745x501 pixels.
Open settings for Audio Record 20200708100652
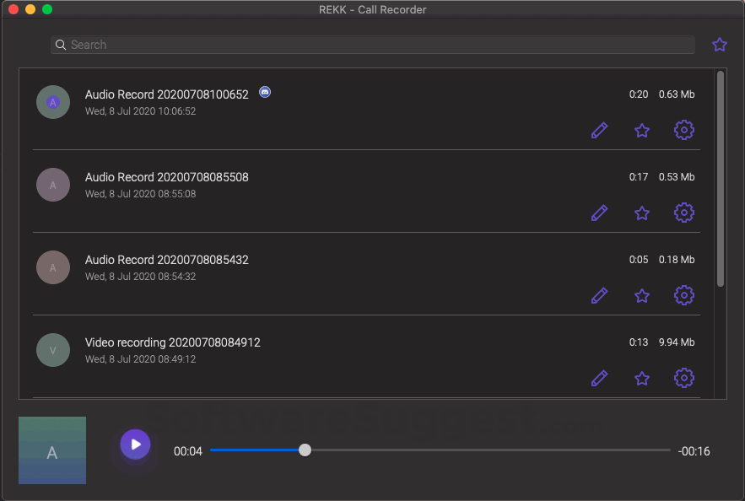pos(684,130)
